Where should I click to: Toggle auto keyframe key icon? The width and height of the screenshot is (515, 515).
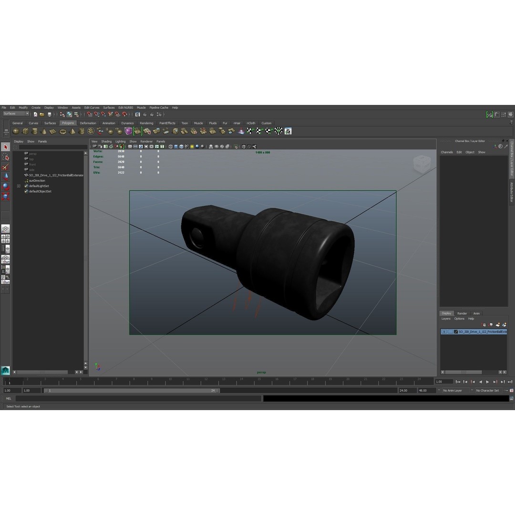tap(506, 391)
